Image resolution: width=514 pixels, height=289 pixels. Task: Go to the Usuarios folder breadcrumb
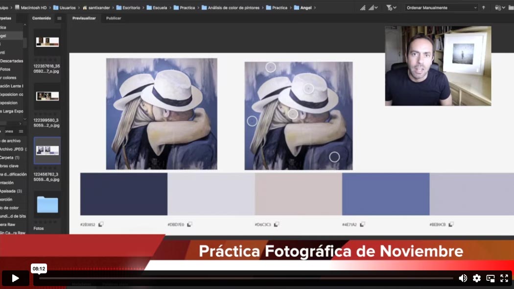click(x=64, y=7)
